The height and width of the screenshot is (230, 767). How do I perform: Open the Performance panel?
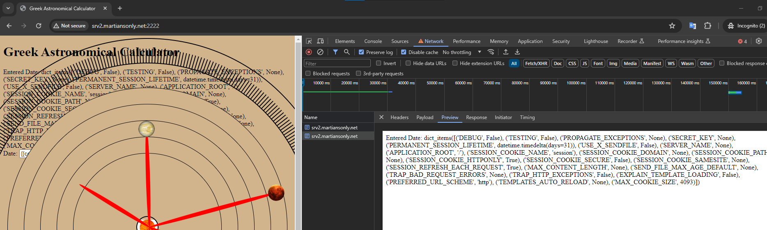point(466,41)
